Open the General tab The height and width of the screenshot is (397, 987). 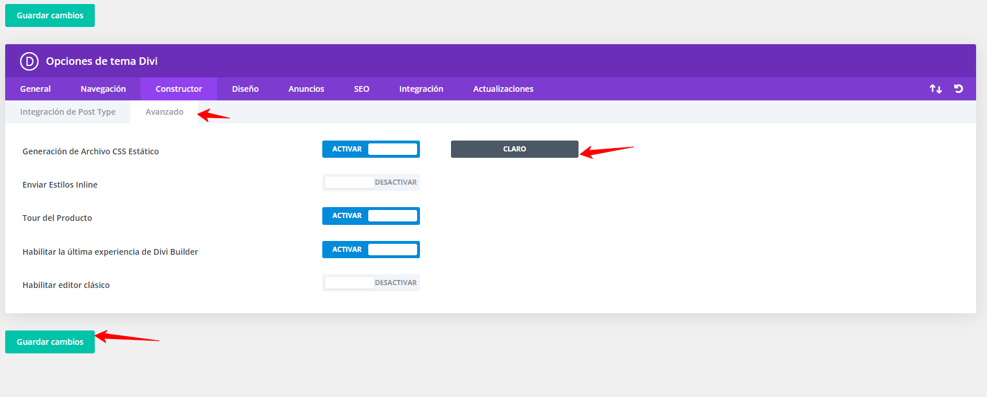pyautogui.click(x=36, y=89)
